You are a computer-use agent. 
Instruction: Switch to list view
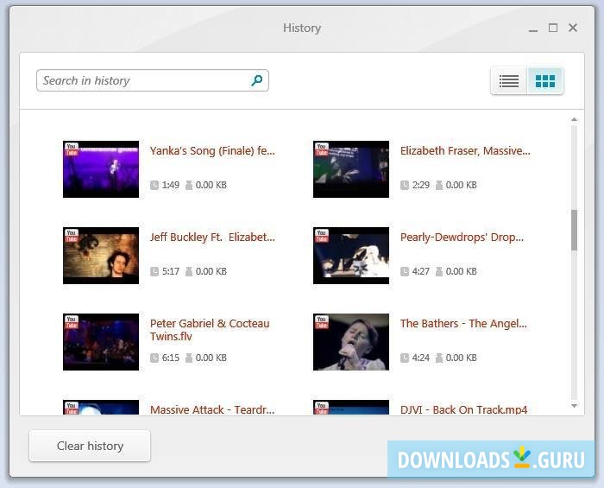(x=509, y=81)
